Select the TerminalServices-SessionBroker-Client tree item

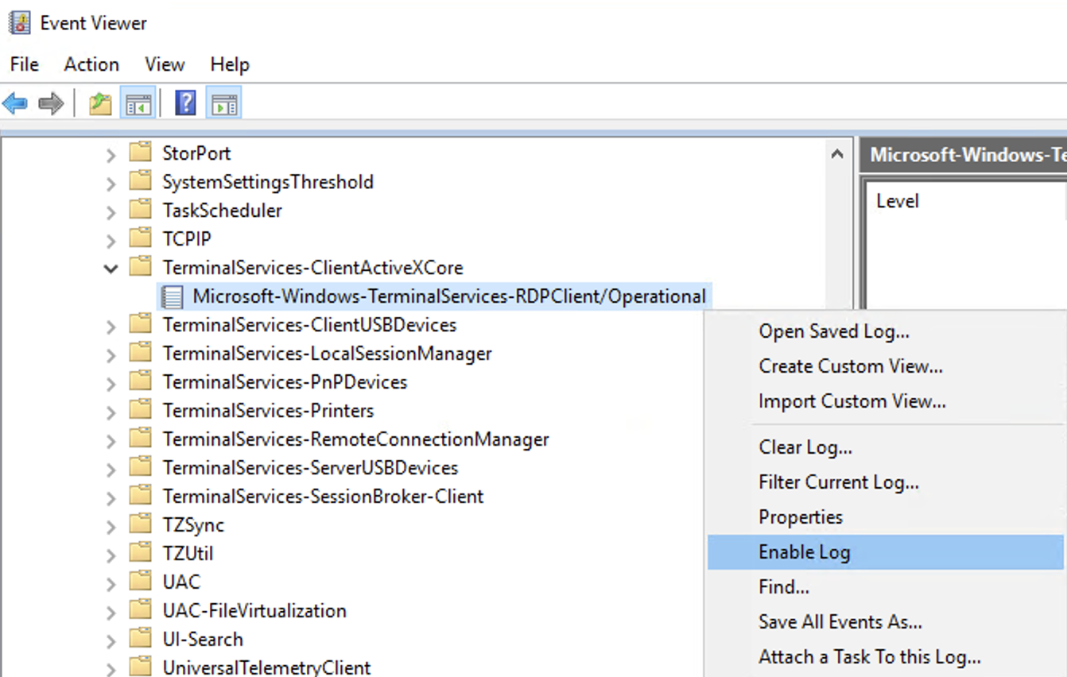coord(323,496)
